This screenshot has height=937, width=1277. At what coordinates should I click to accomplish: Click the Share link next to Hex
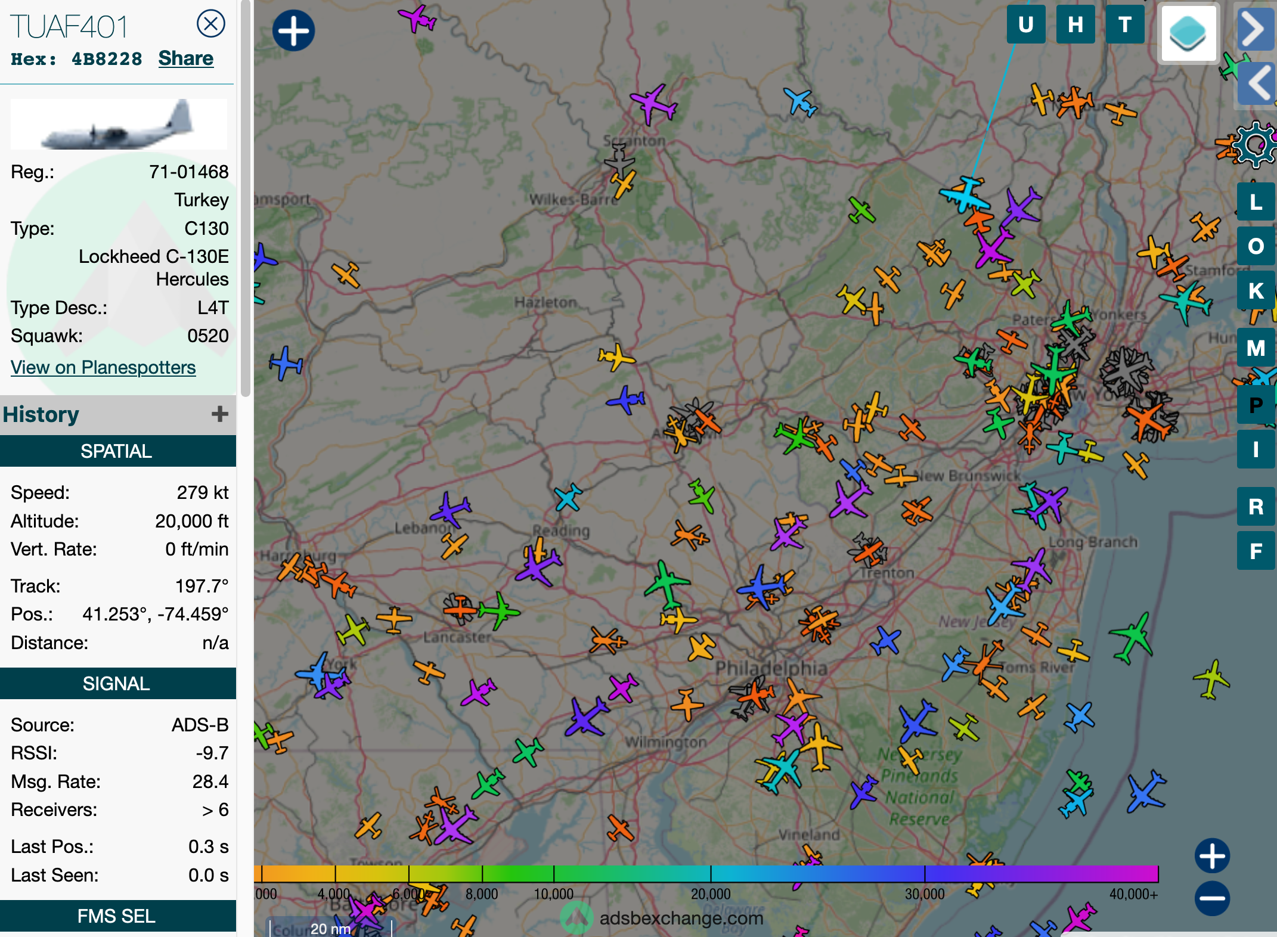pos(185,58)
